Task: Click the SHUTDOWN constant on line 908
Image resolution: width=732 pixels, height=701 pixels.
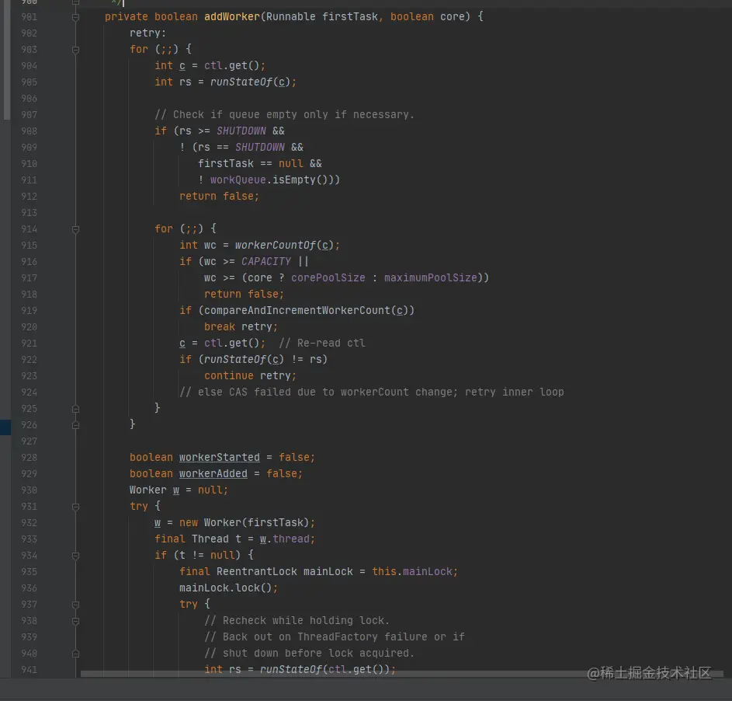Action: [x=241, y=131]
